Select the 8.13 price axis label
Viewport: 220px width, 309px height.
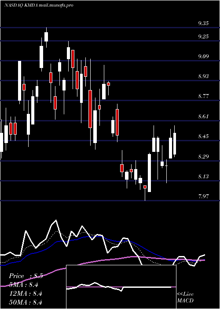click(x=203, y=177)
